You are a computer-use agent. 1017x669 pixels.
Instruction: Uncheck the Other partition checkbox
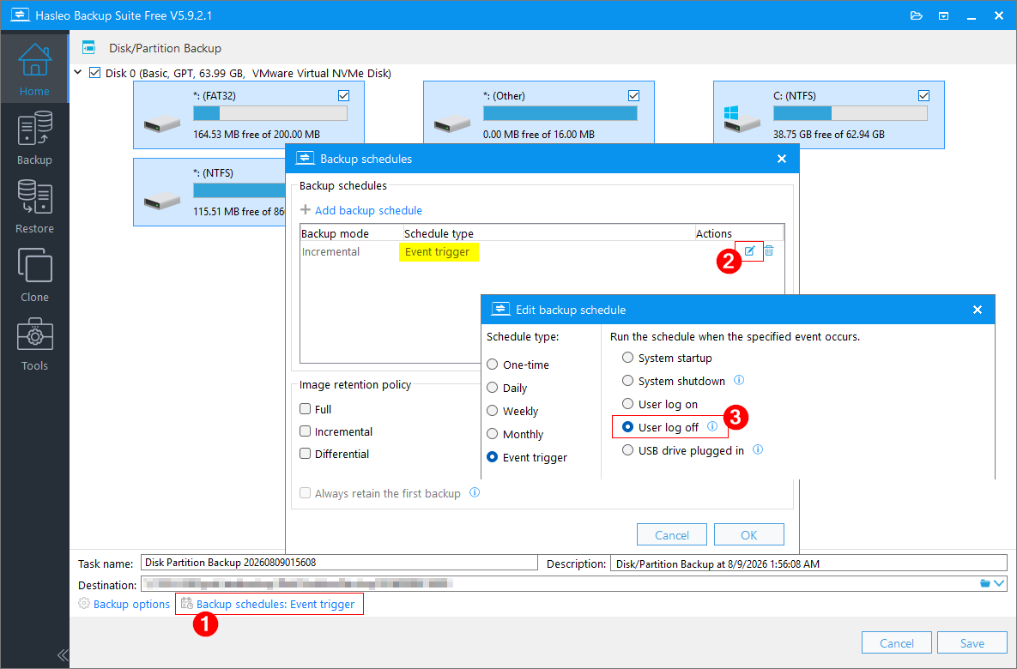633,96
